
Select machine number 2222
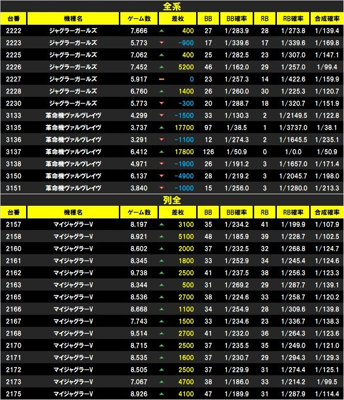pos(14,31)
